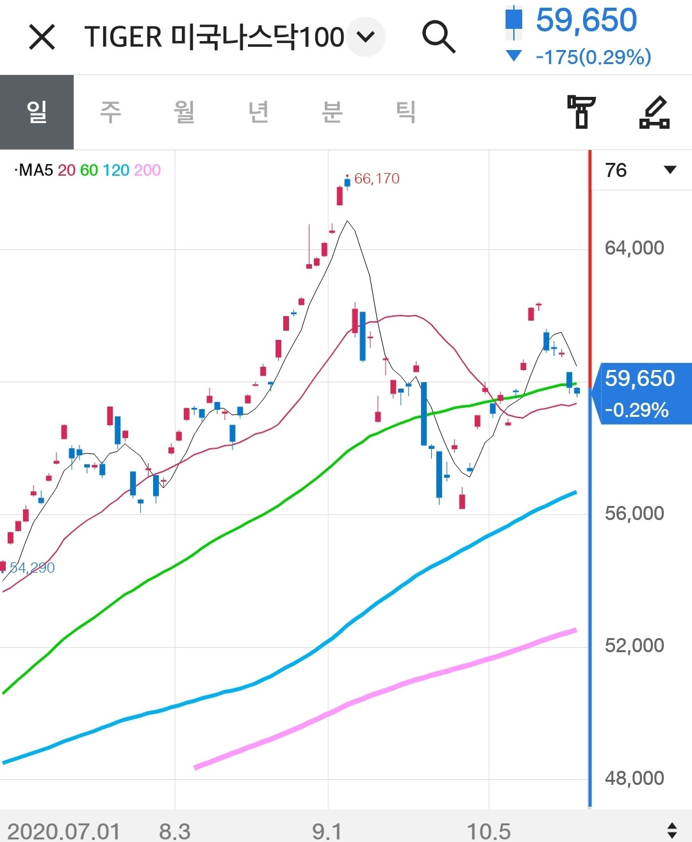This screenshot has height=842, width=692.
Task: Open chart settings with the paint roller icon
Action: coord(581,112)
